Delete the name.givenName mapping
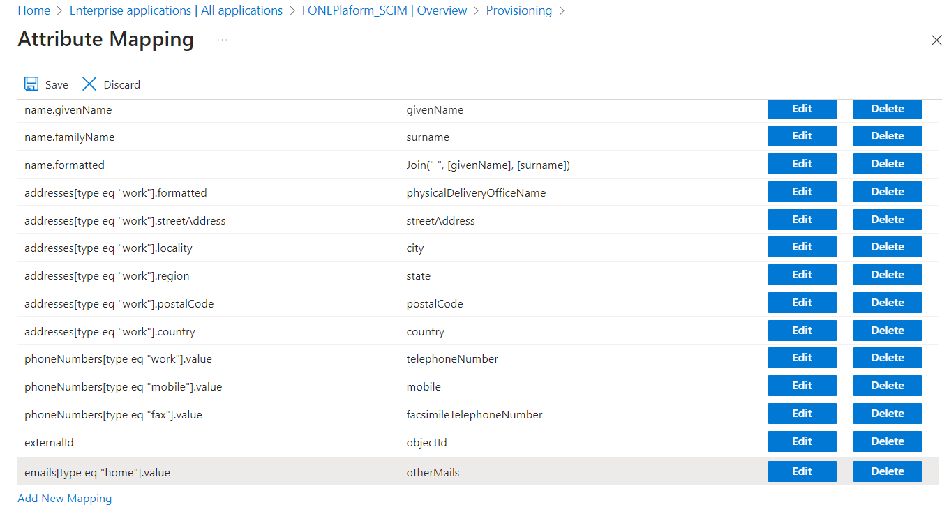 [887, 109]
